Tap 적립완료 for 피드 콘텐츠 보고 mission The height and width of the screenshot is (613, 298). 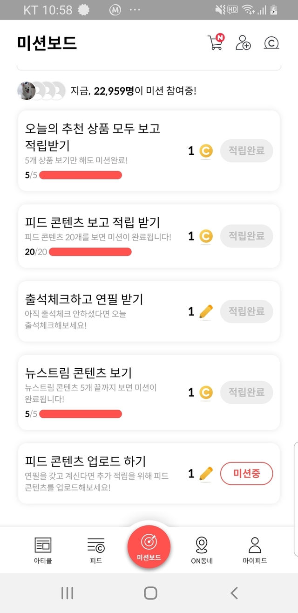pyautogui.click(x=246, y=236)
